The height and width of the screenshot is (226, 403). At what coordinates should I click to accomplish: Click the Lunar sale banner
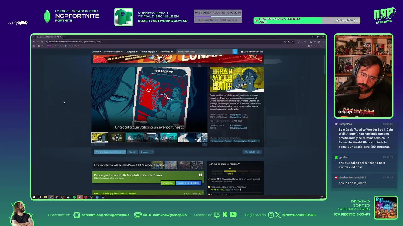177,59
